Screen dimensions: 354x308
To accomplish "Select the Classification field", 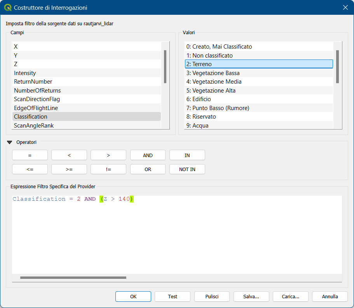I will (x=87, y=117).
